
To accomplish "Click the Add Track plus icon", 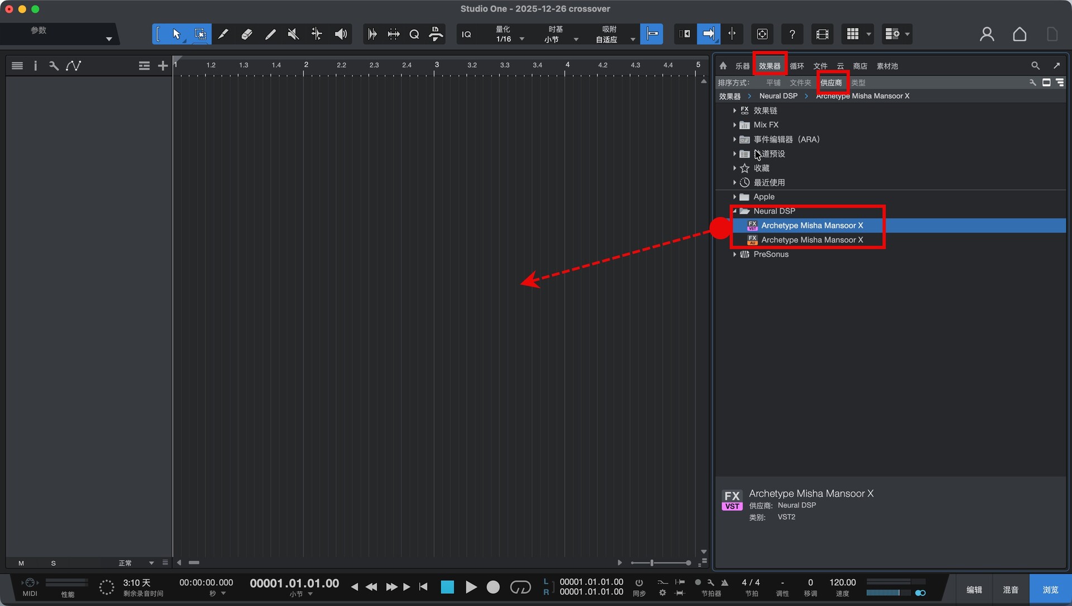I will point(162,66).
